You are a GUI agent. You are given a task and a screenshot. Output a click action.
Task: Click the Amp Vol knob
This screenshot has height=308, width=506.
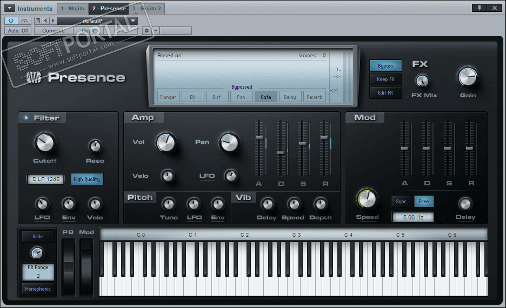(166, 142)
